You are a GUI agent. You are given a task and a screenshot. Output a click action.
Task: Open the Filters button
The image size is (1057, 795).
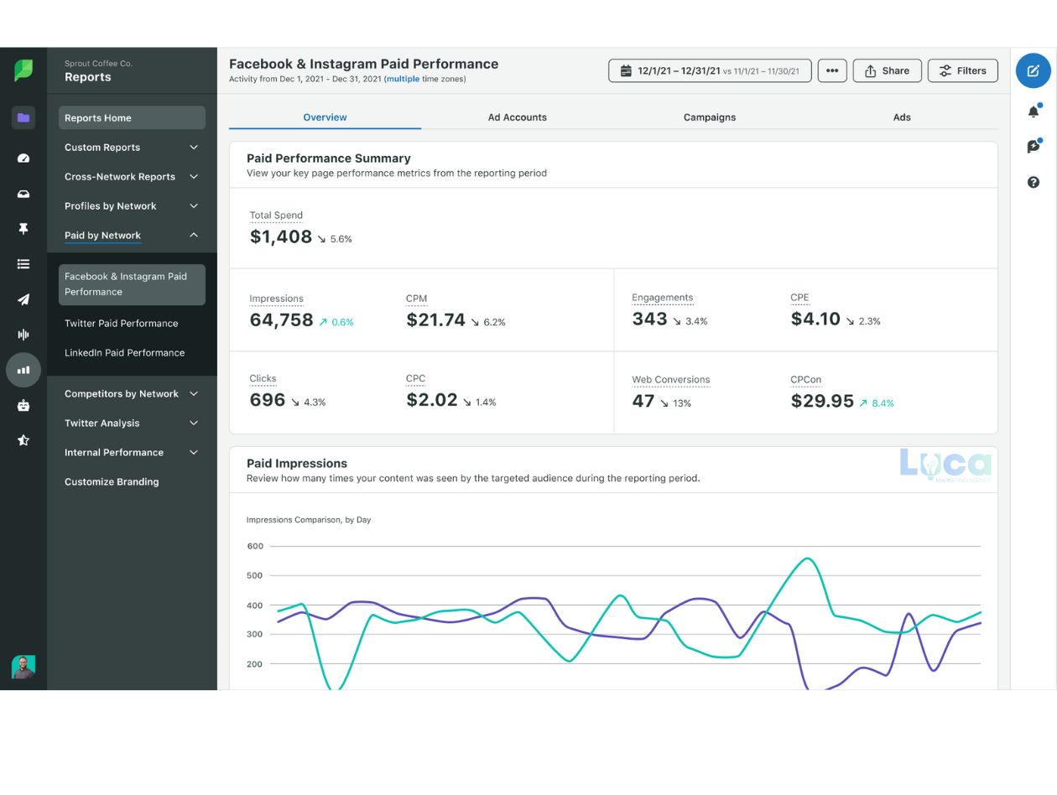coord(963,70)
